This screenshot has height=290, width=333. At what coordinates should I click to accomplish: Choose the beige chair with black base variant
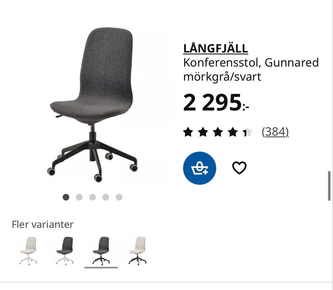click(x=138, y=251)
